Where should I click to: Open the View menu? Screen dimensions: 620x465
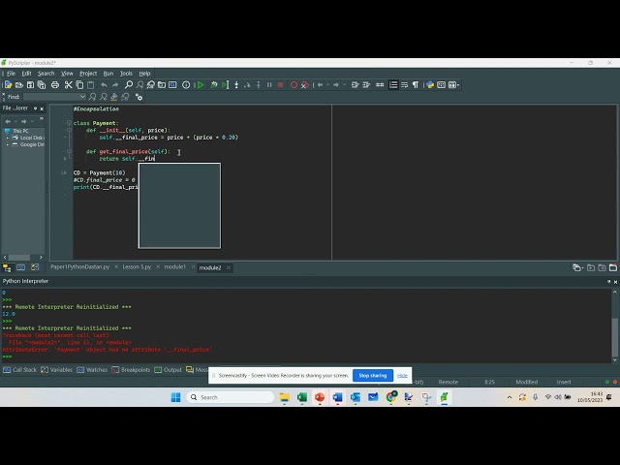pyautogui.click(x=67, y=74)
